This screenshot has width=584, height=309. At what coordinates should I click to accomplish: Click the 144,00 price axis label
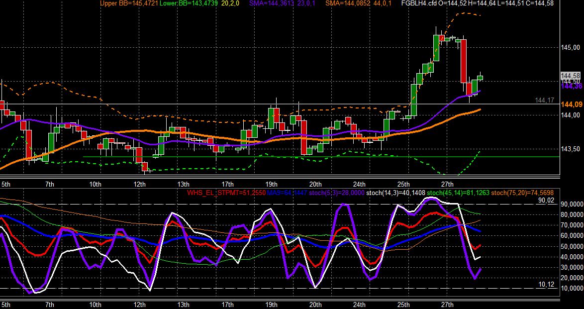click(x=570, y=115)
